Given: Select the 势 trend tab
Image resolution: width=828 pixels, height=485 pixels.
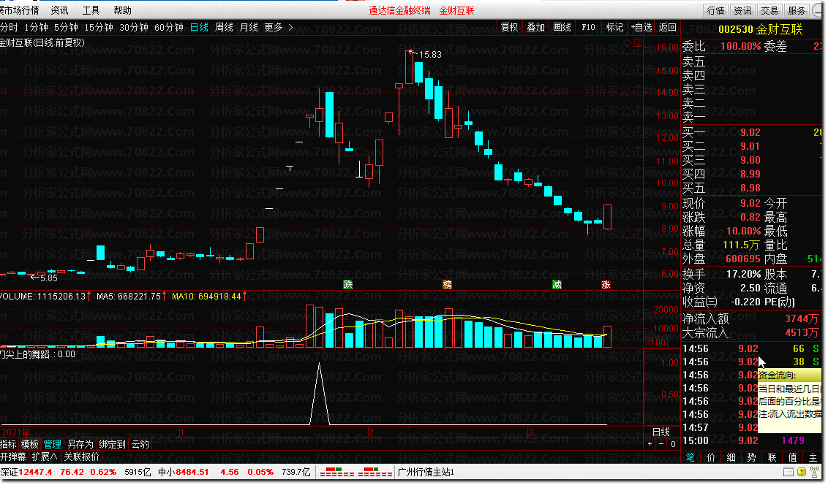Looking at the screenshot, I should tap(751, 457).
